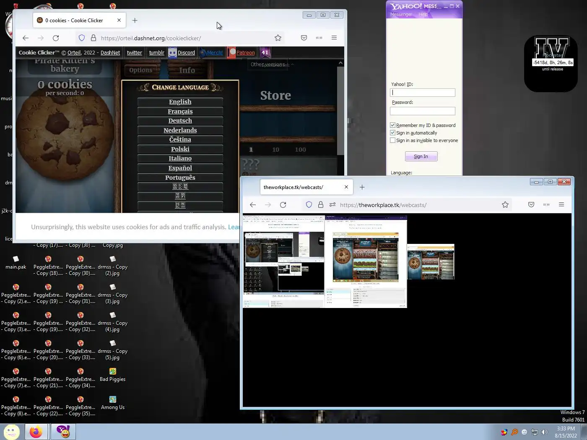Open the smiley Start button
587x440 pixels.
[11, 432]
